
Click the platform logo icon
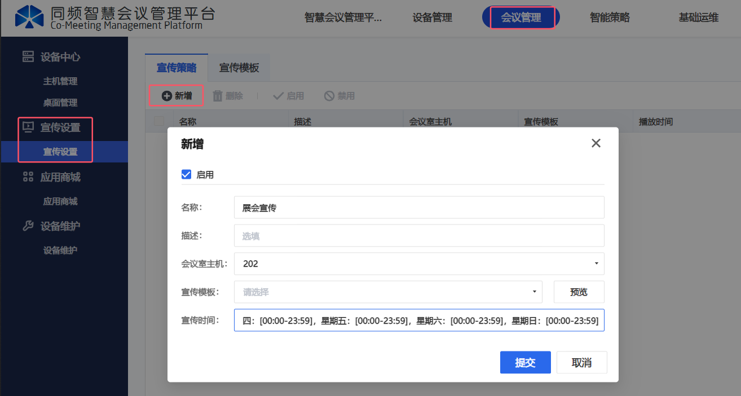tap(29, 17)
